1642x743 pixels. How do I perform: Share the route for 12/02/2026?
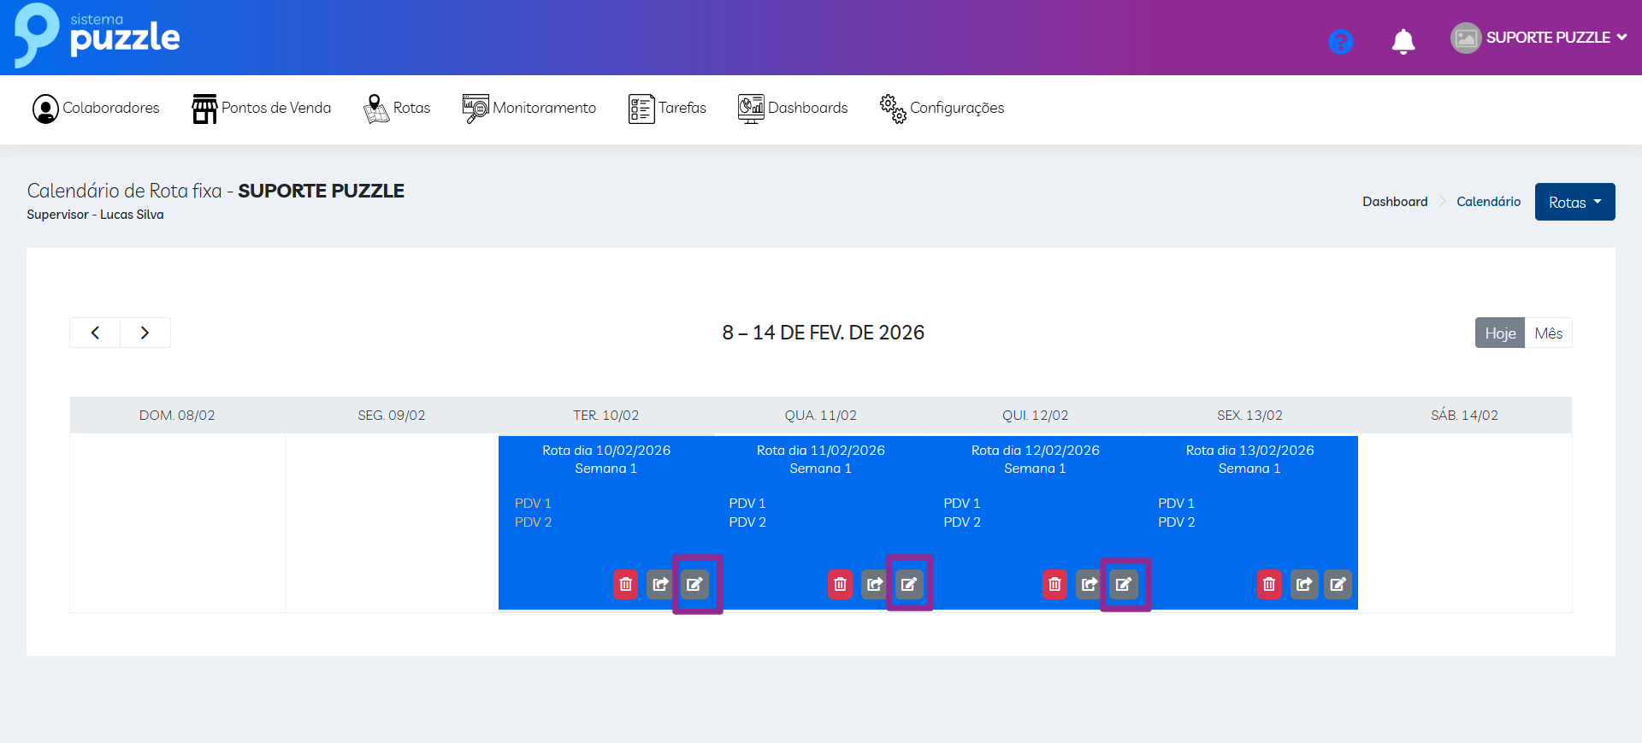(1089, 584)
